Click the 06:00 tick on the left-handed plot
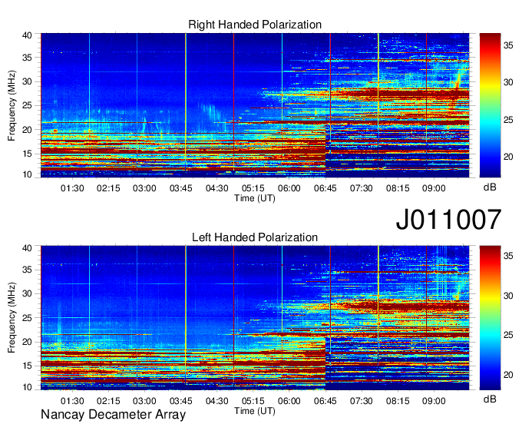The width and height of the screenshot is (522, 424). (289, 401)
